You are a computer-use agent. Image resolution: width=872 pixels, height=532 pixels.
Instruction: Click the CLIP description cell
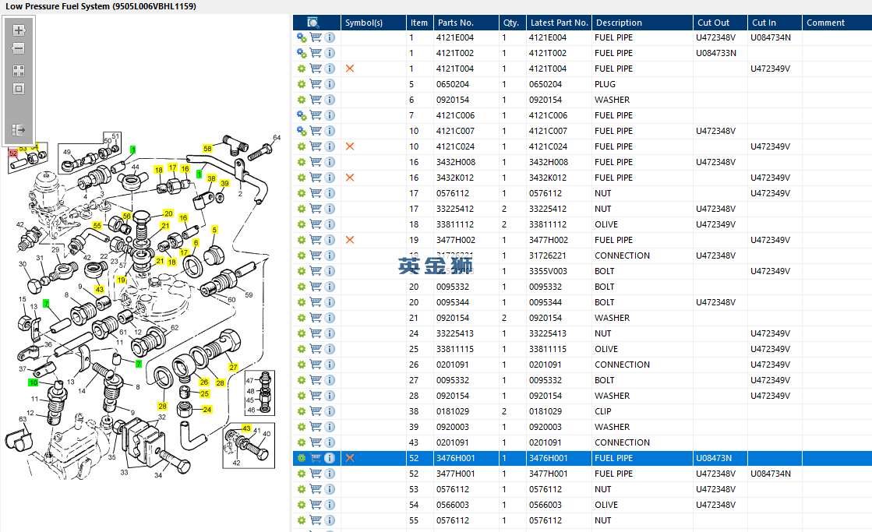642,410
